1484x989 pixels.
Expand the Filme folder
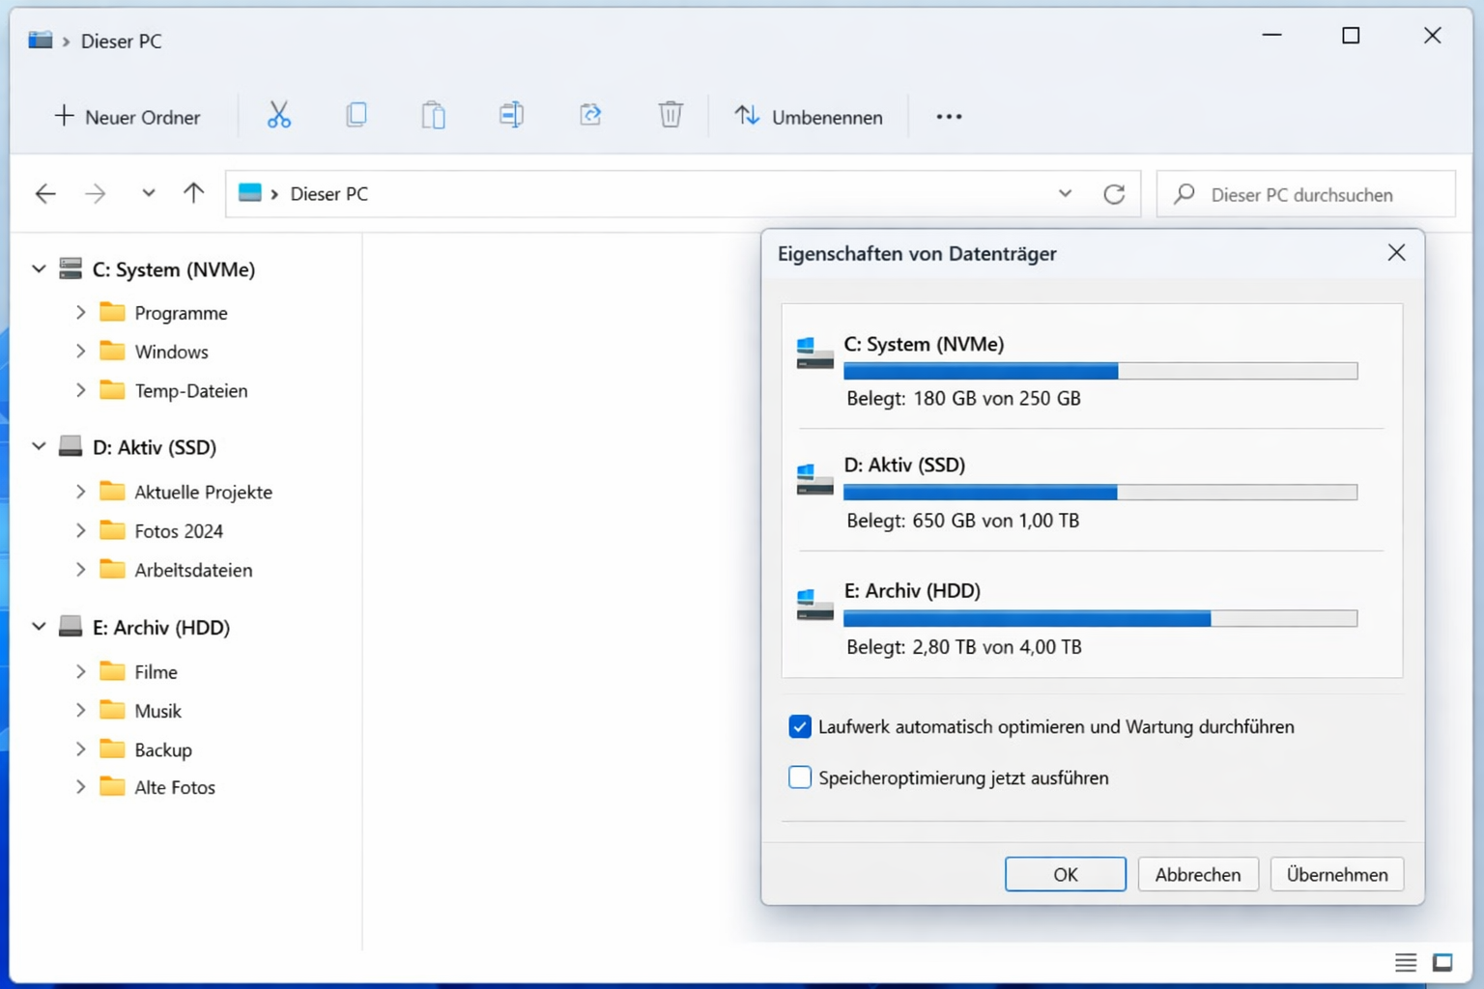point(81,670)
